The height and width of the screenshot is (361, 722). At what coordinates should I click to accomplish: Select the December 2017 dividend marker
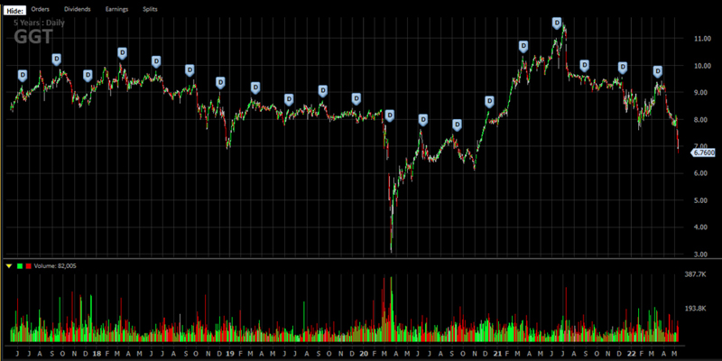point(88,76)
